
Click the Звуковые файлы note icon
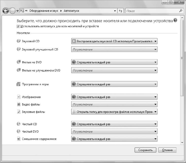tap(19, 111)
